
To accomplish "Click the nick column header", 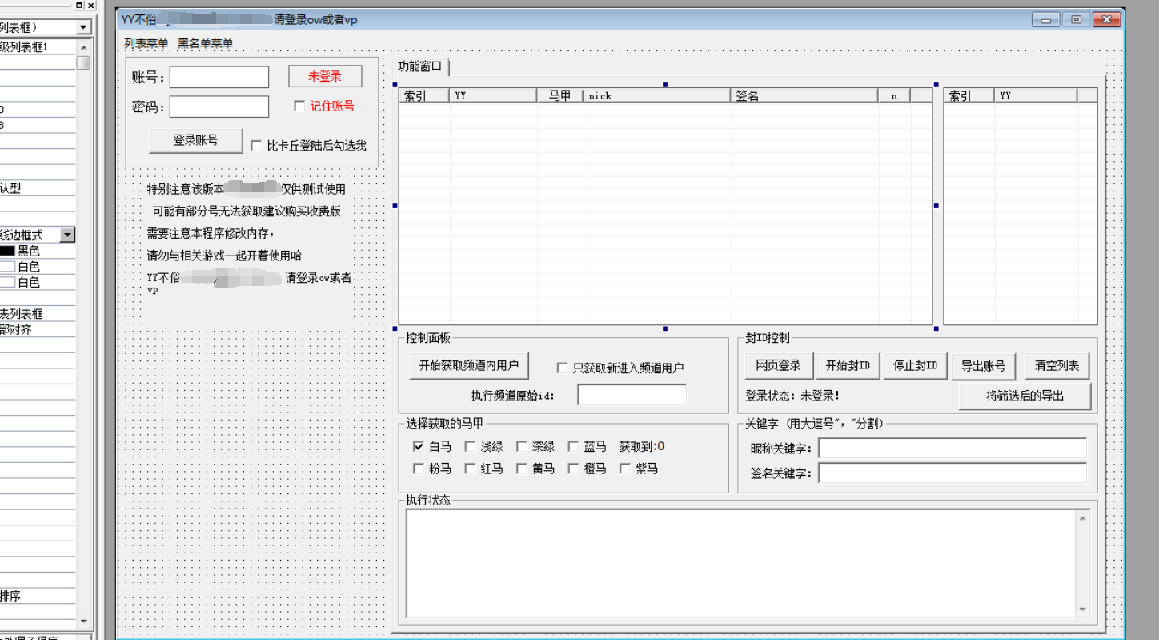I will (x=657, y=95).
